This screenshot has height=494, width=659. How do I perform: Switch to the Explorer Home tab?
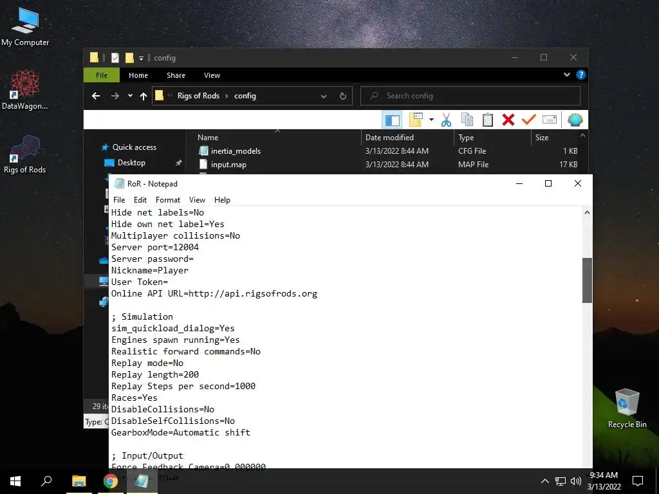138,75
